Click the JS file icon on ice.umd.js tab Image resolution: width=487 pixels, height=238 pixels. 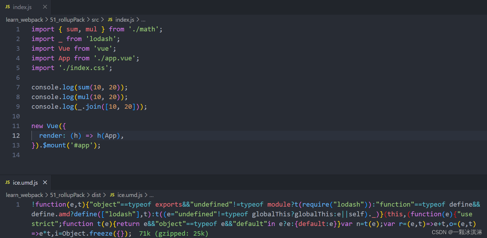pos(8,182)
